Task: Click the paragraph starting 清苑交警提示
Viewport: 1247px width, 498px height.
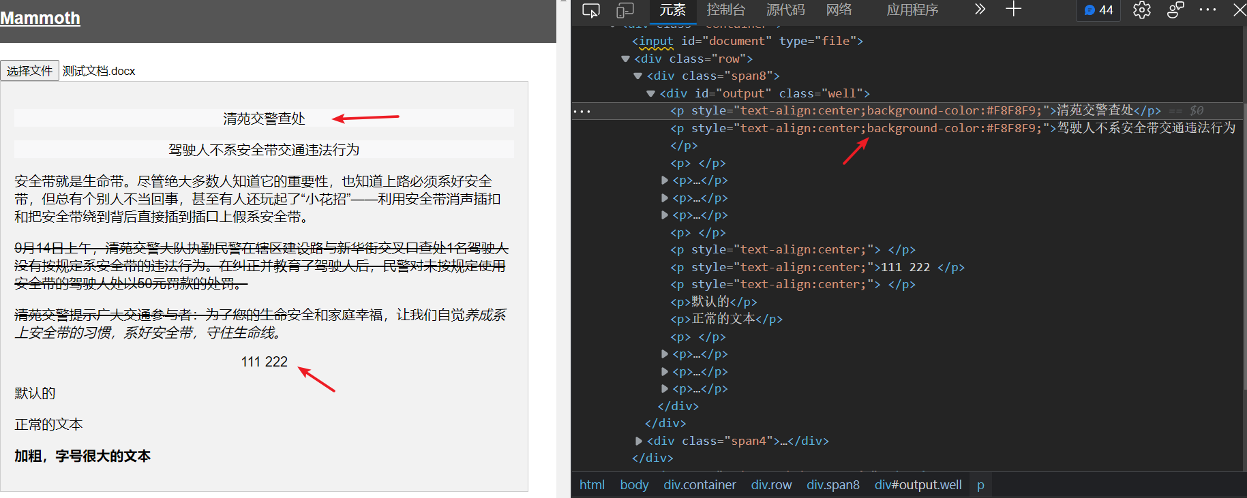Action: pos(261,324)
